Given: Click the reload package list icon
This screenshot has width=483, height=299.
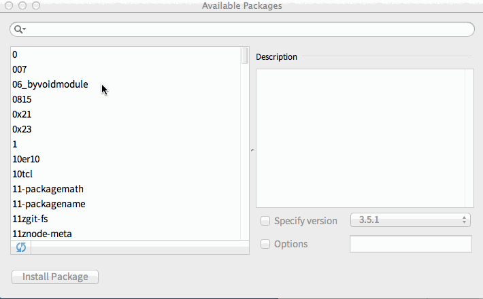Looking at the screenshot, I should pyautogui.click(x=21, y=247).
